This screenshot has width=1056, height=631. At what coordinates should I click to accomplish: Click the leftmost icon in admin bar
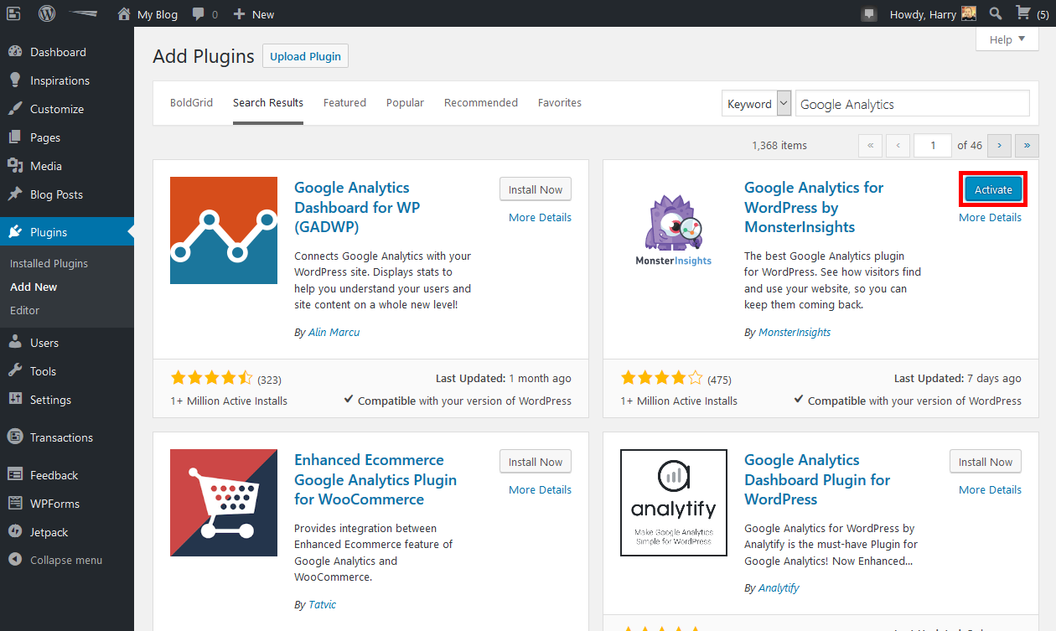pos(13,14)
